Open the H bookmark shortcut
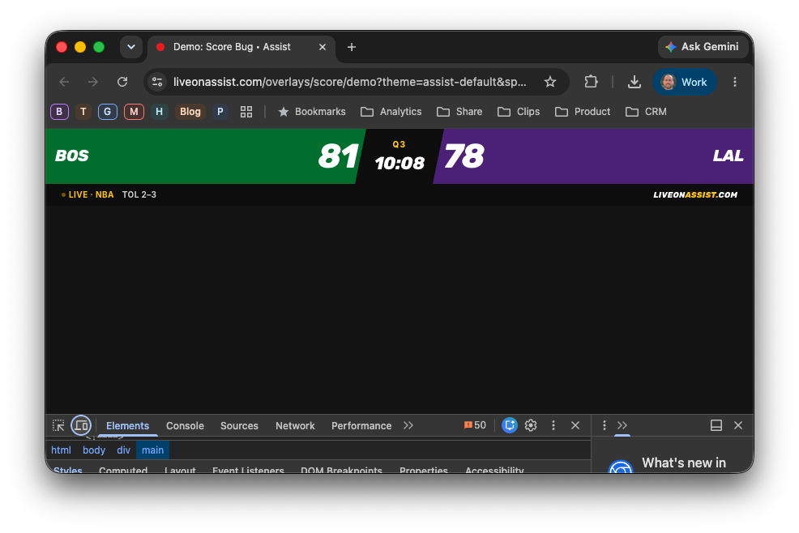799x533 pixels. (159, 112)
